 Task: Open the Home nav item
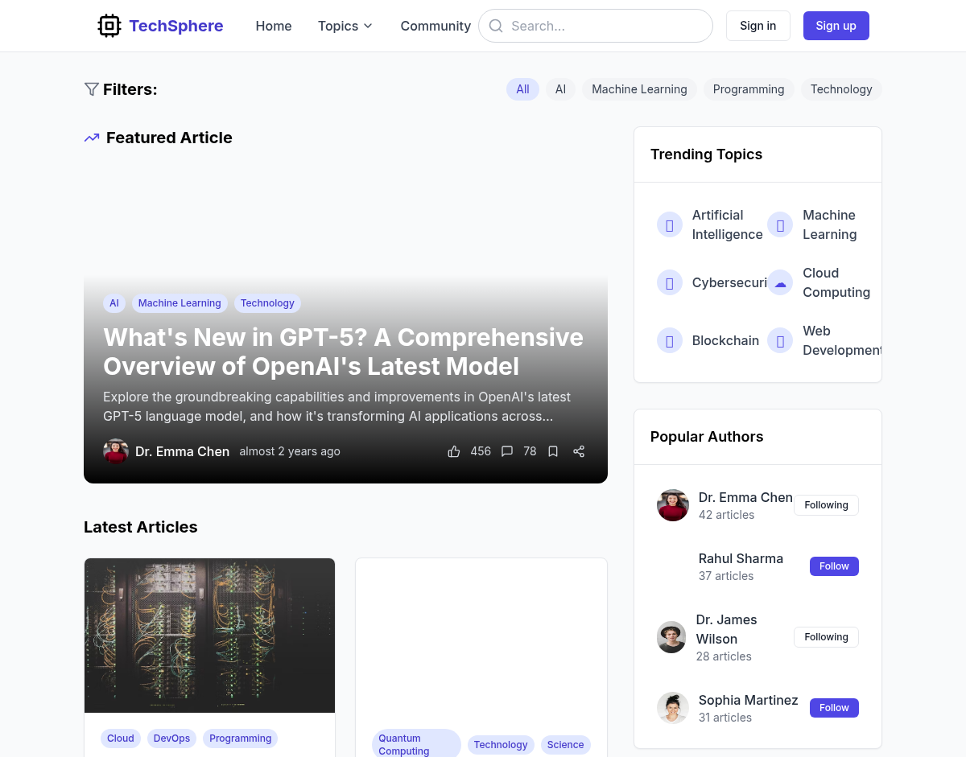(274, 26)
